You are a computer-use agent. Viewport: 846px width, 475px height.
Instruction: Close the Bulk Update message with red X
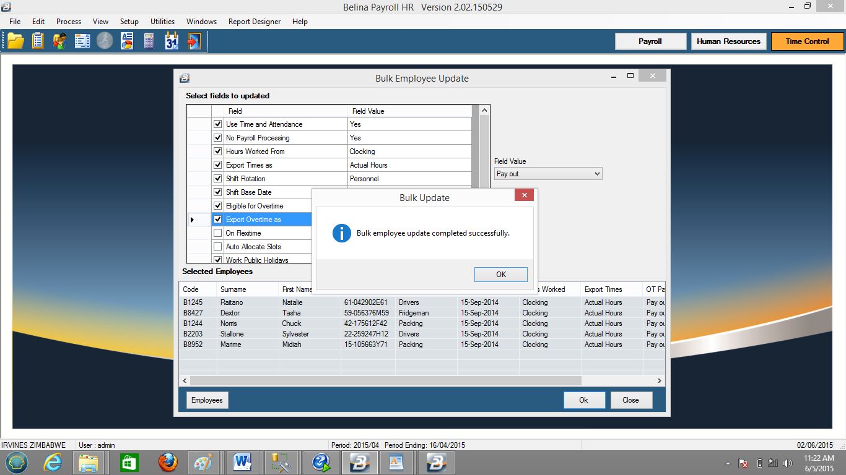tap(524, 195)
